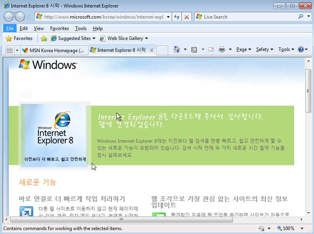This screenshot has height=234, width=314.
Task: Click the horizontal scrollbar right arrow
Action: coord(302,220)
